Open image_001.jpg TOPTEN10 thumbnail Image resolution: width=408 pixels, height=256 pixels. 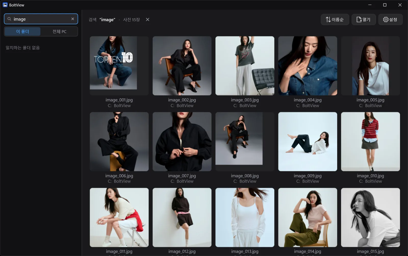point(119,66)
